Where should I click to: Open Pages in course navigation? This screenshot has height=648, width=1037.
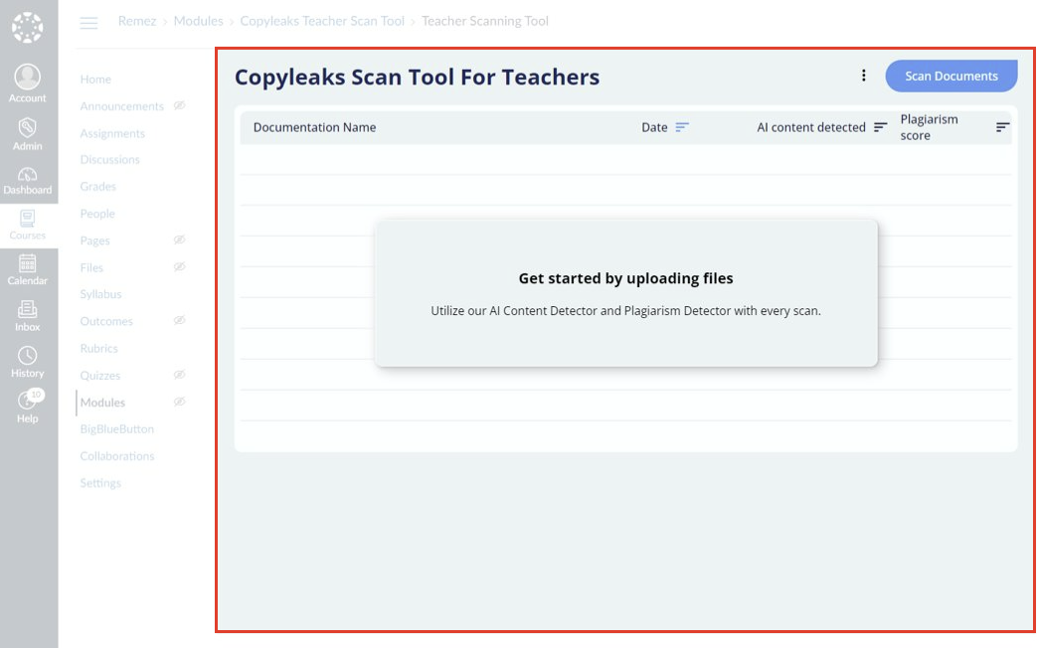(x=94, y=241)
